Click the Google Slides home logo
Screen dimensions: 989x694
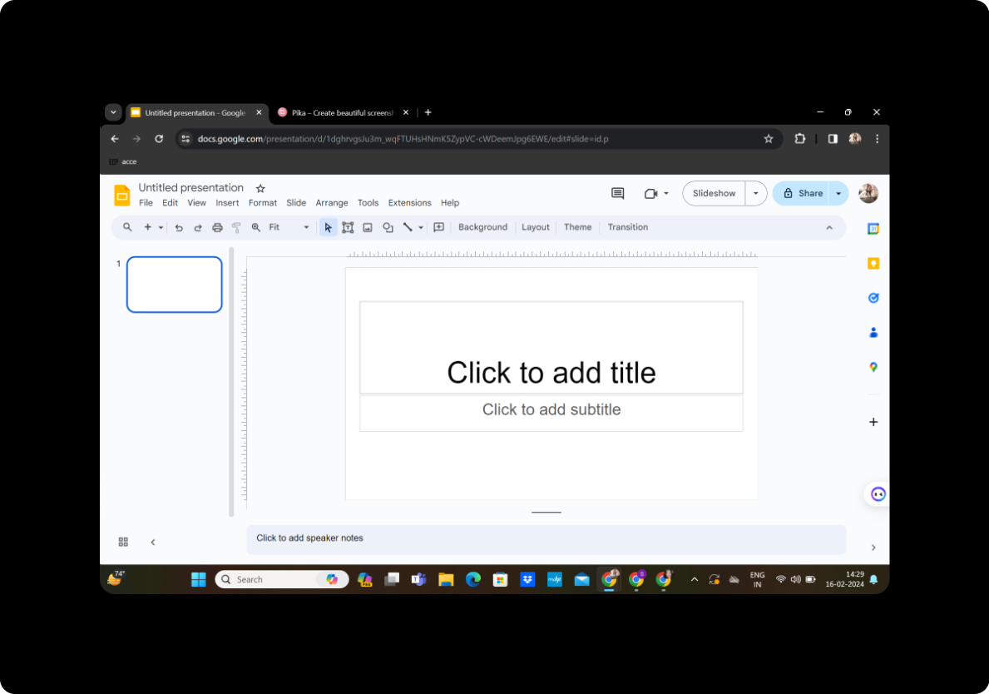tap(121, 195)
